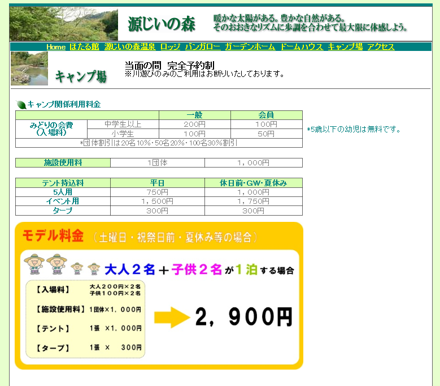Open the ほたる館 page link
This screenshot has height=386, width=440.
tap(85, 47)
